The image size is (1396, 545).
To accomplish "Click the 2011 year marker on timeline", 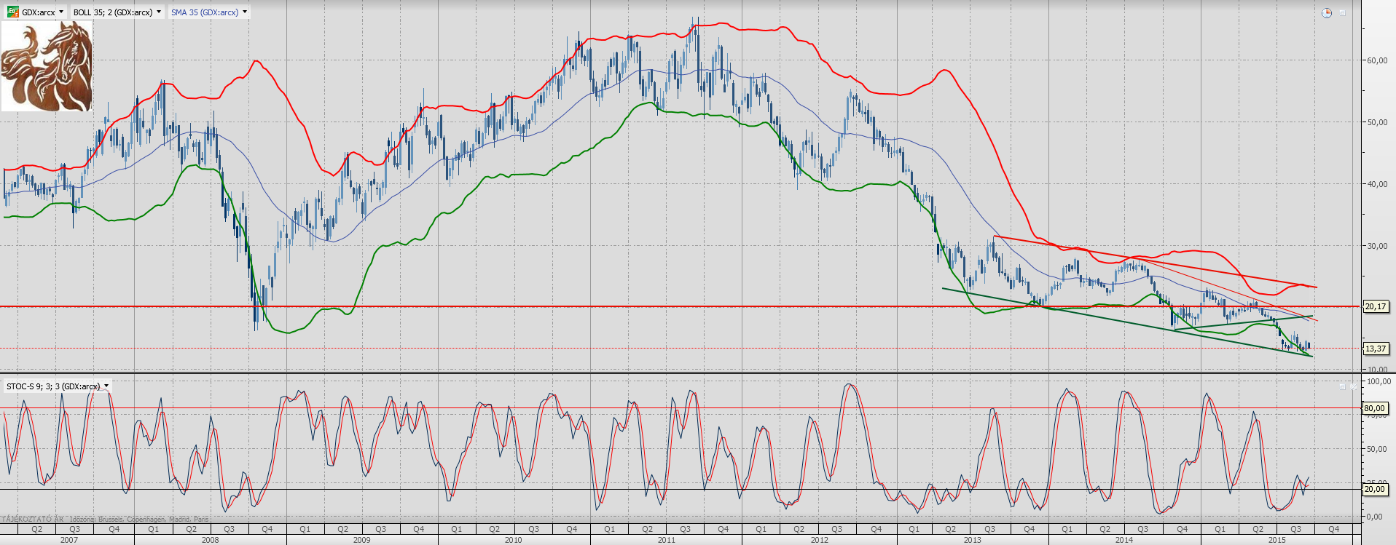I will click(666, 540).
